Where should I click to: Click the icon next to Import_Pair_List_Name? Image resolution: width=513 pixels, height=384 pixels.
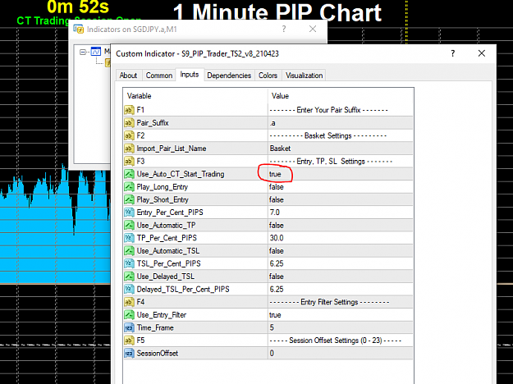(x=129, y=149)
